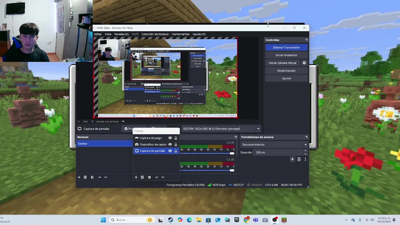Click 5476 kbps status bar bitrate

tap(216, 185)
